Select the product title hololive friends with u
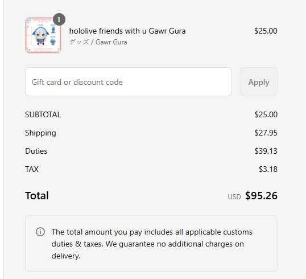The width and height of the screenshot is (306, 279). 127,31
